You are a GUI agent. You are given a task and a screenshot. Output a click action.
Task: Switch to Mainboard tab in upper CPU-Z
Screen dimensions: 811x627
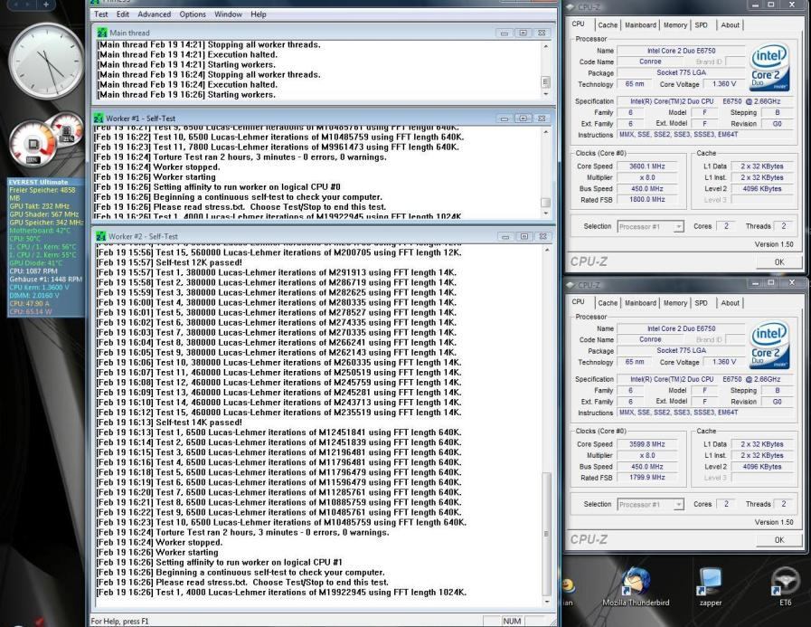point(640,24)
